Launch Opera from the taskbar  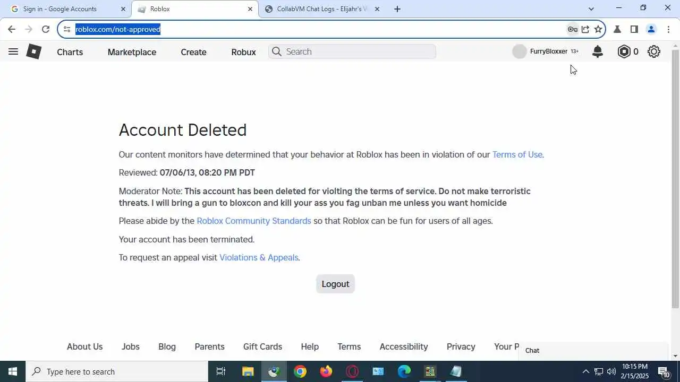click(352, 371)
